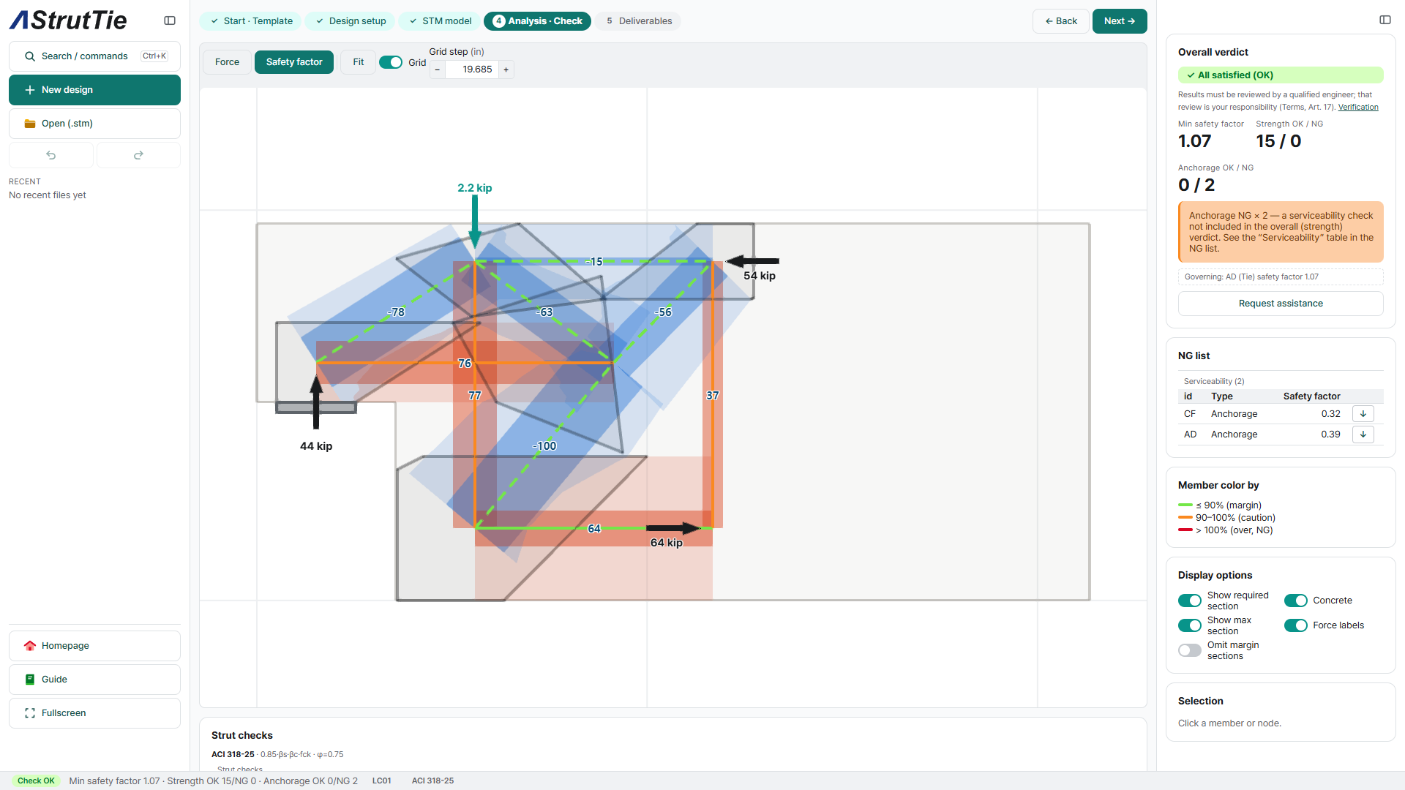Proceed with the Next button
1405x790 pixels.
click(1120, 21)
